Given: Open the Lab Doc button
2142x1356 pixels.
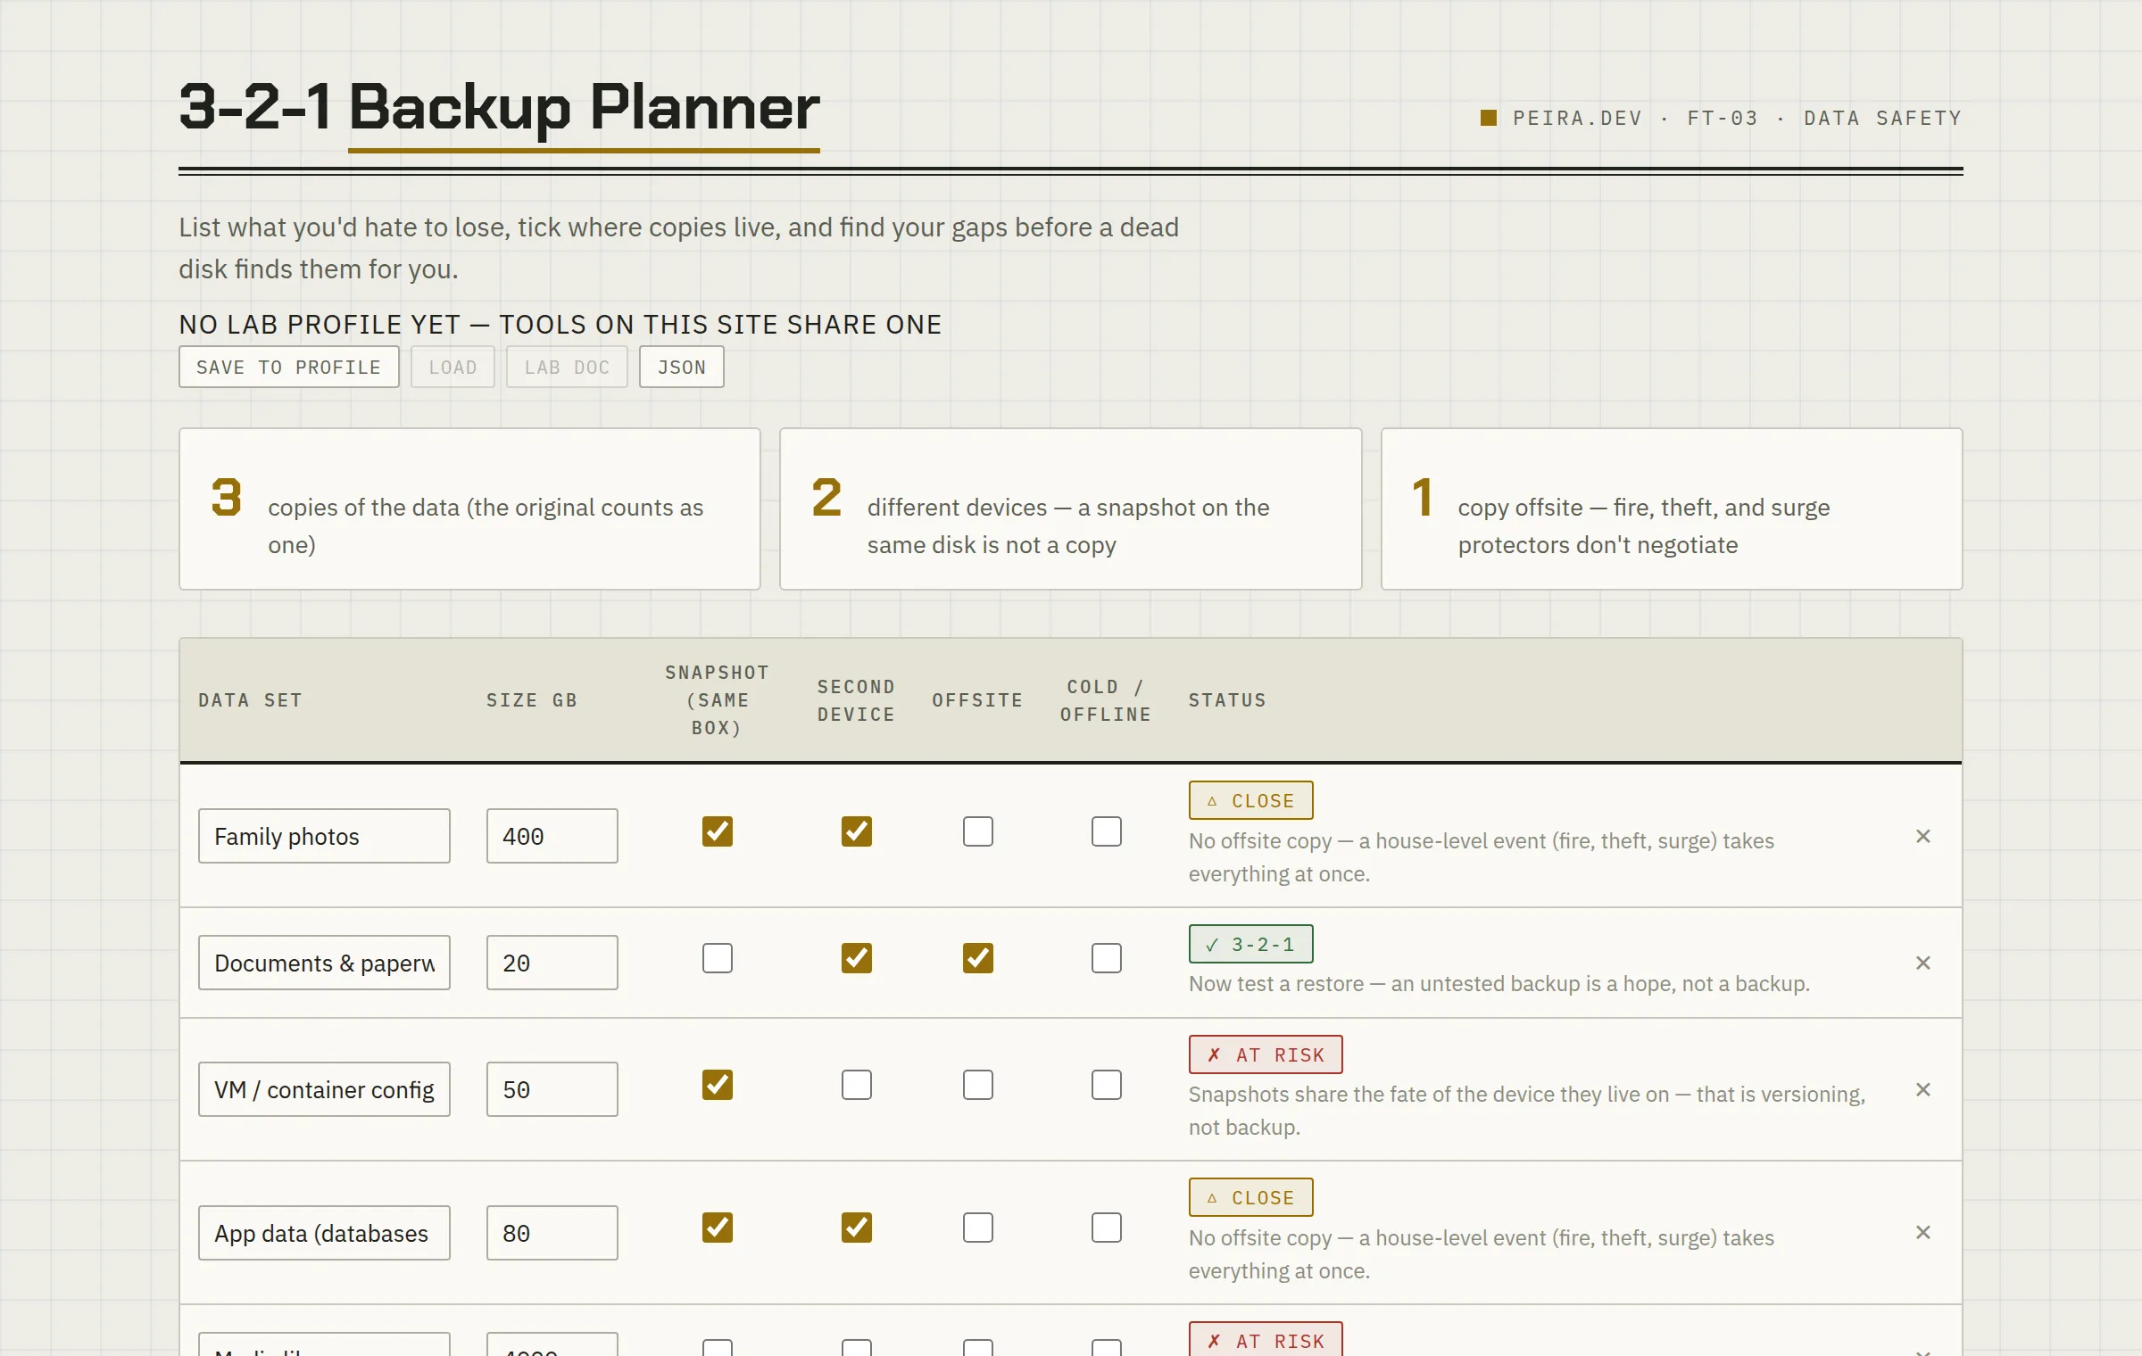Looking at the screenshot, I should [x=567, y=367].
